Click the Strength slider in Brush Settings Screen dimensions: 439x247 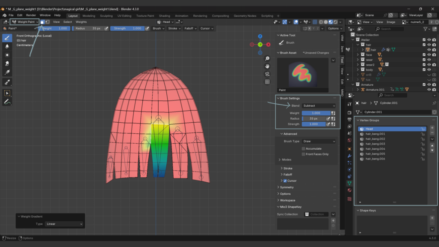(x=313, y=124)
